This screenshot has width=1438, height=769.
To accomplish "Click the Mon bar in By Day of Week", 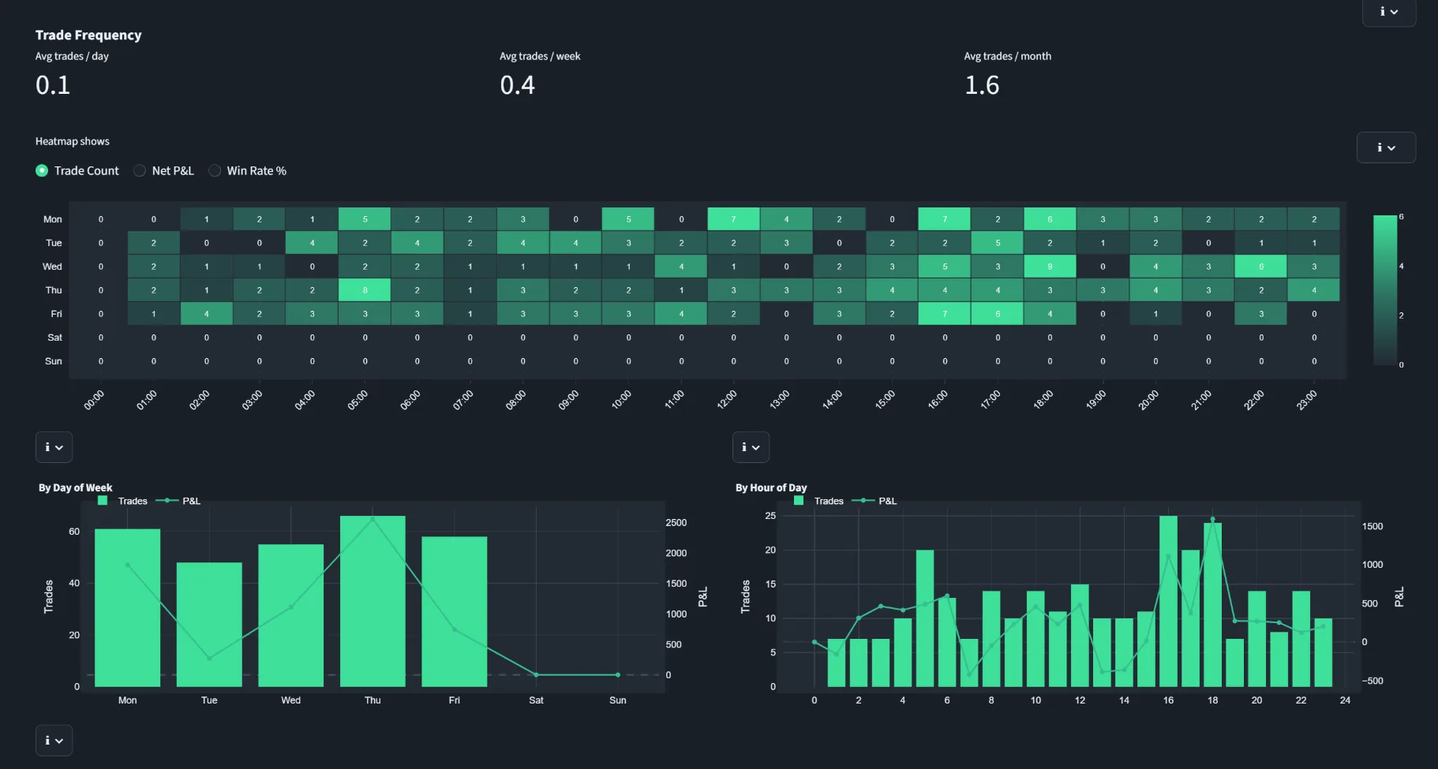I will click(127, 607).
